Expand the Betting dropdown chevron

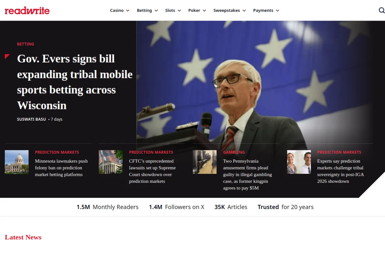[x=156, y=11]
